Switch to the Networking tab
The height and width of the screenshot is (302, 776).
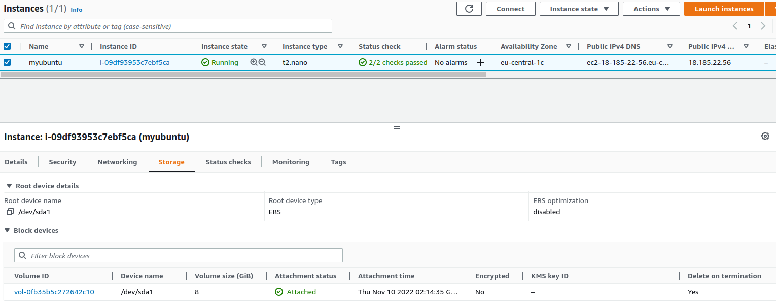117,162
